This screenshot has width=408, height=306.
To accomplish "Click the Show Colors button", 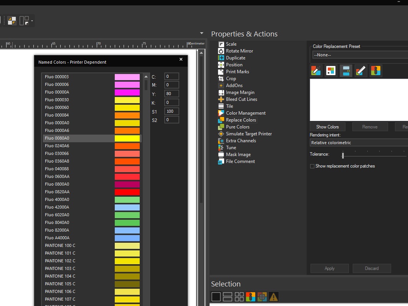I will (x=328, y=127).
